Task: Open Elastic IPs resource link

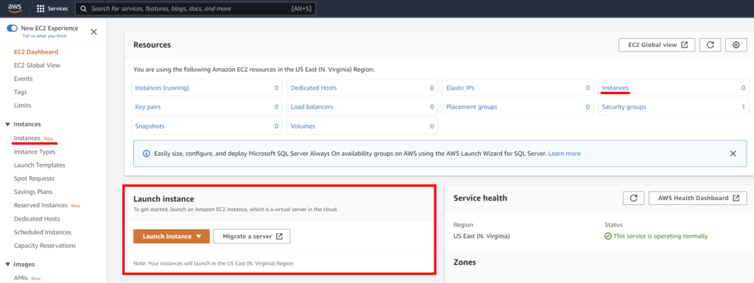Action: click(x=460, y=88)
